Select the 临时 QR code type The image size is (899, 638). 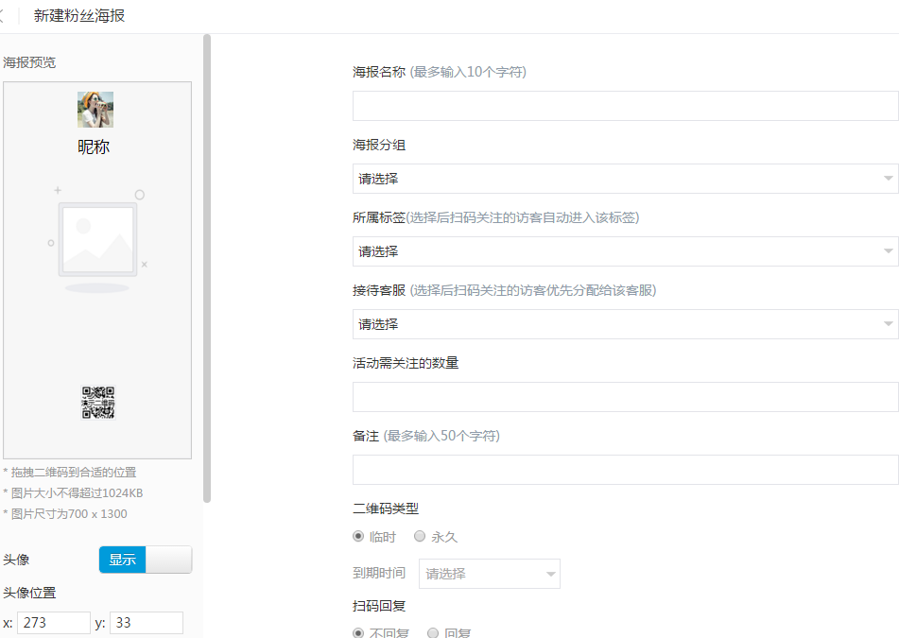358,536
